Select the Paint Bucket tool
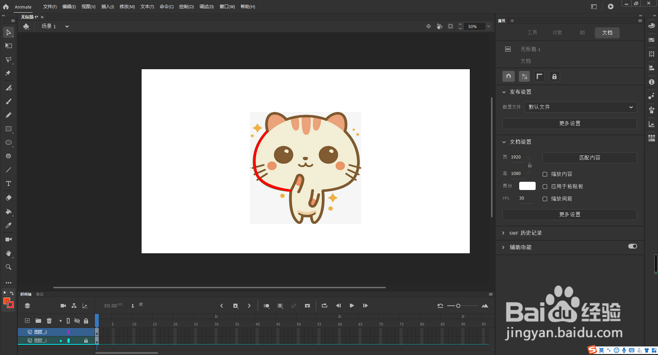The image size is (658, 355). 9,212
